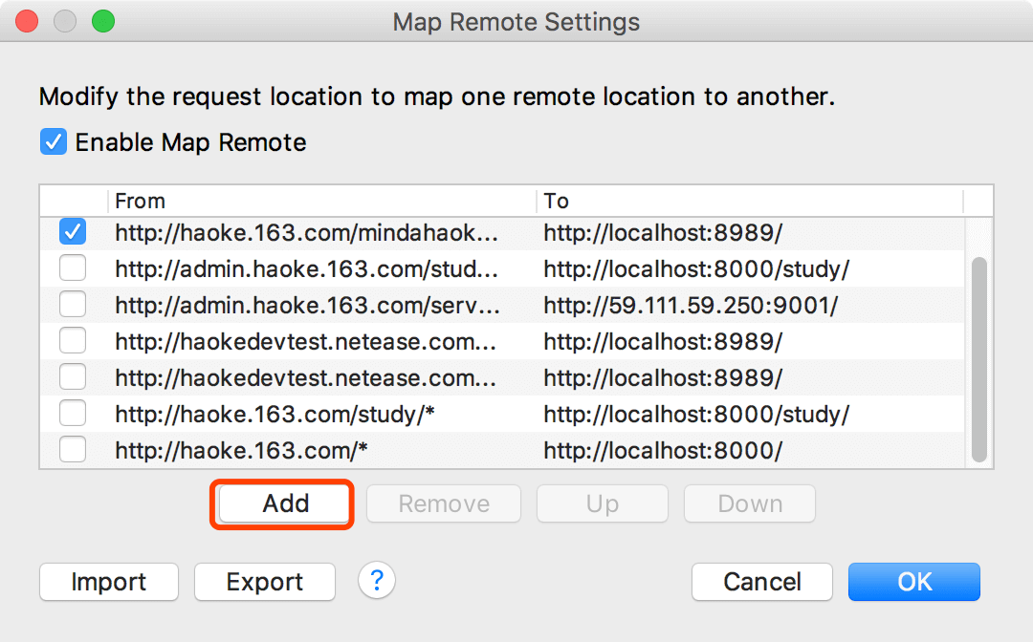Click the Export button

click(265, 582)
